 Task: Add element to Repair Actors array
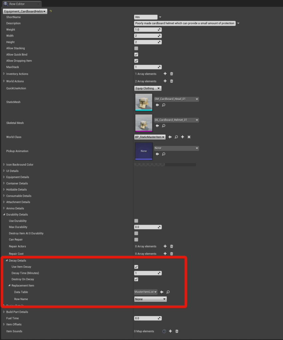[165, 246]
